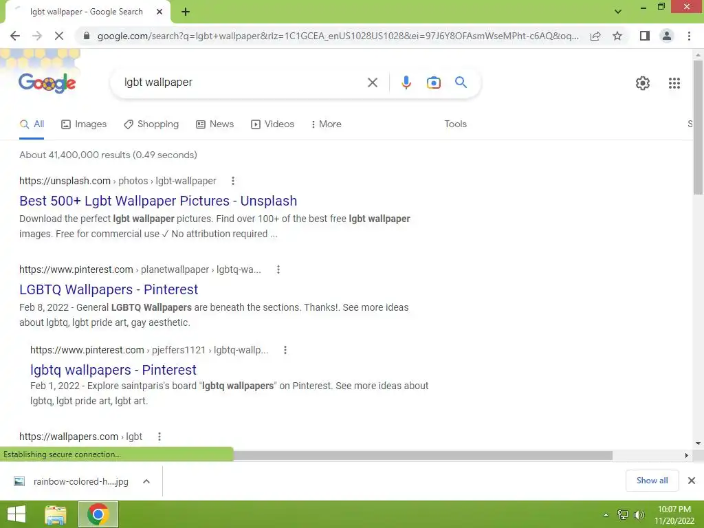This screenshot has width=704, height=528.
Task: Switch to the Images tab
Action: 84,124
